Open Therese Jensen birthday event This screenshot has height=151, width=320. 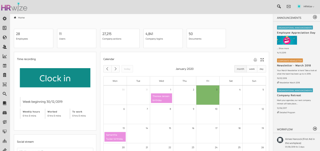pos(161,98)
